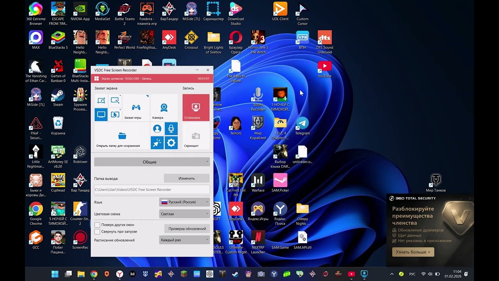Open the Creepy Nights folder icon
This screenshot has width=499, height=281.
pyautogui.click(x=303, y=214)
